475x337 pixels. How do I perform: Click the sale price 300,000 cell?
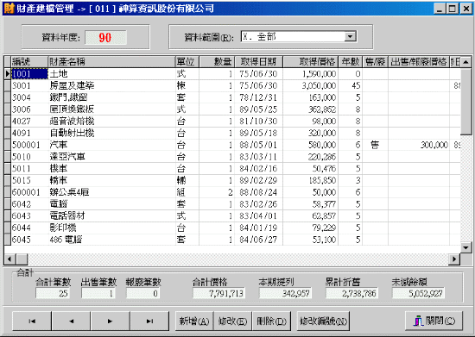419,145
